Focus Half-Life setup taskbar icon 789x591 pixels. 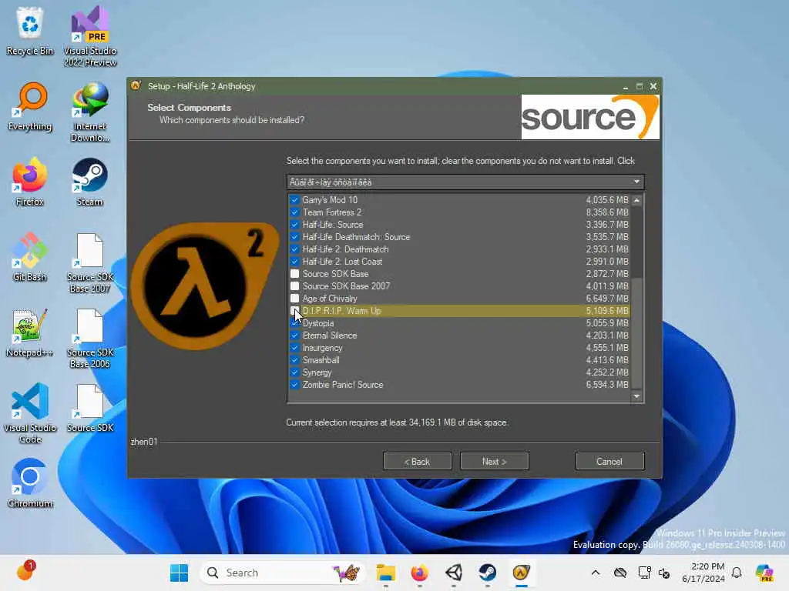[522, 573]
